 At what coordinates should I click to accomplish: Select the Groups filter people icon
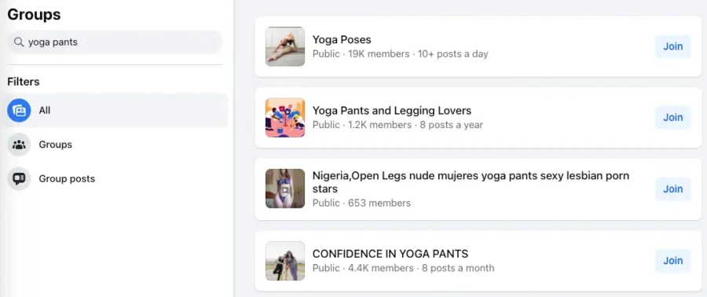click(x=19, y=145)
